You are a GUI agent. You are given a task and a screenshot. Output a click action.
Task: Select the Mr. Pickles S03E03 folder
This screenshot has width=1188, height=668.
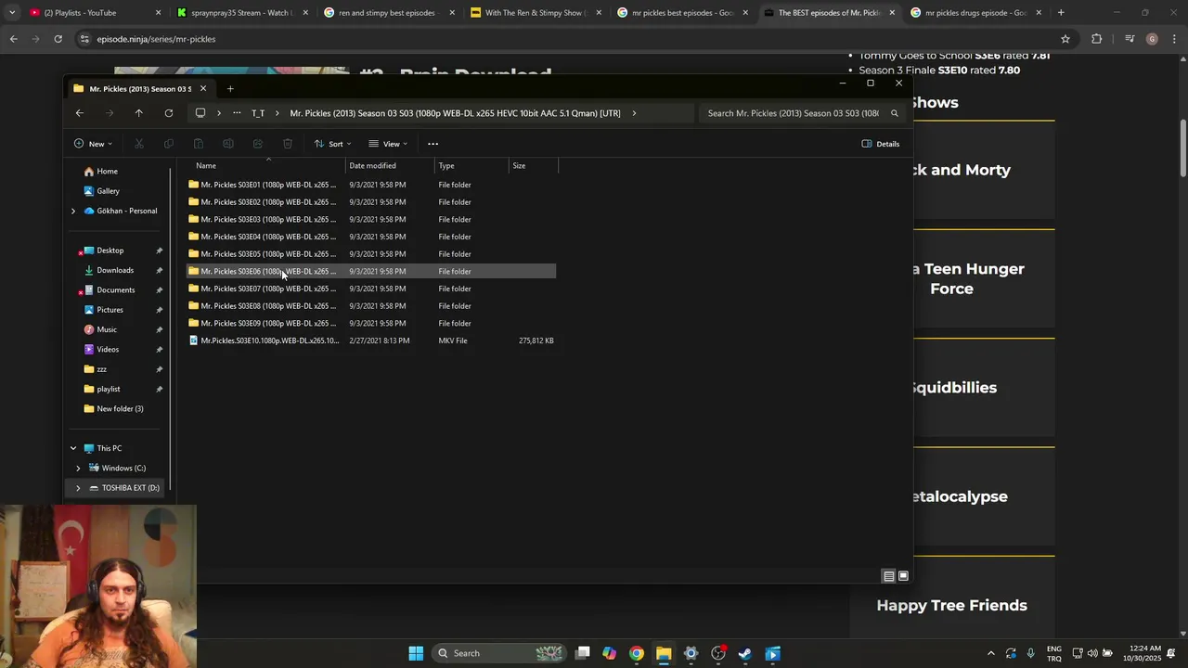pos(371,220)
